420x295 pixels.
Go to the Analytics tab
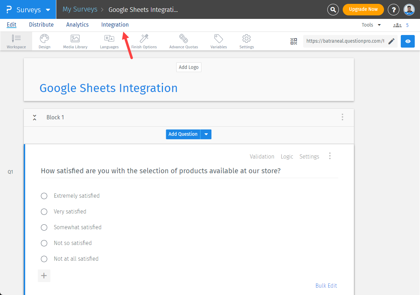pyautogui.click(x=77, y=25)
